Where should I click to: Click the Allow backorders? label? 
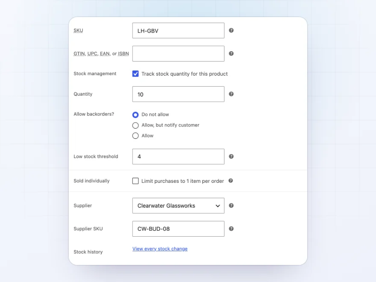tap(94, 114)
